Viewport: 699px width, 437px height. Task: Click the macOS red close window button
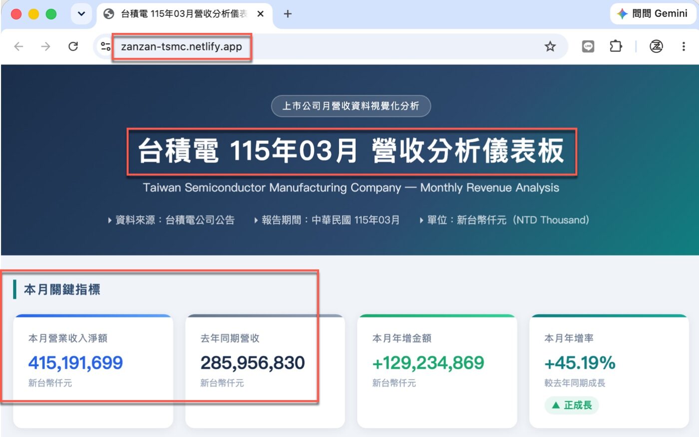(16, 14)
